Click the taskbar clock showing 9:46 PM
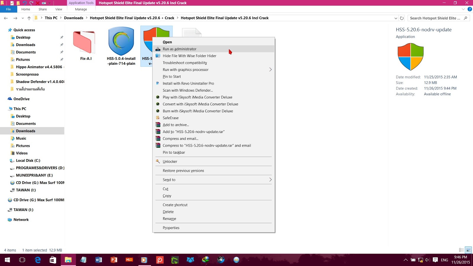Viewport: 473px width, 266px height. (x=461, y=260)
